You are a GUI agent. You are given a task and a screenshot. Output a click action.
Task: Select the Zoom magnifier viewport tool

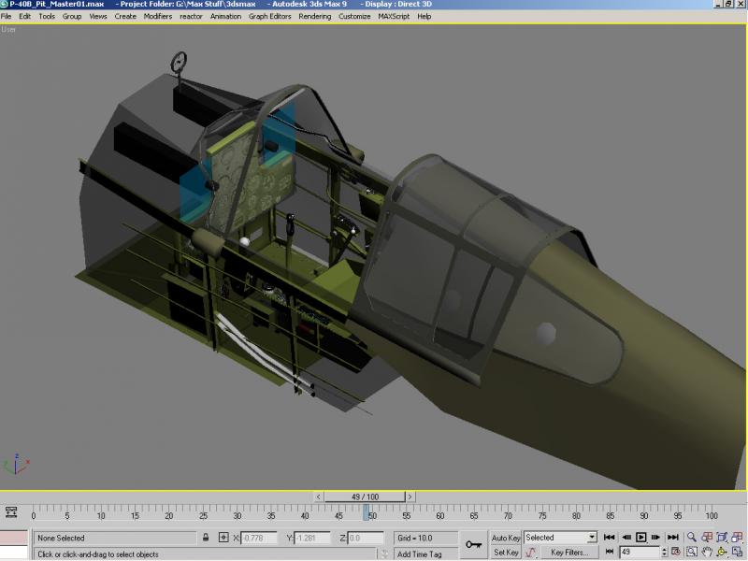tap(692, 537)
